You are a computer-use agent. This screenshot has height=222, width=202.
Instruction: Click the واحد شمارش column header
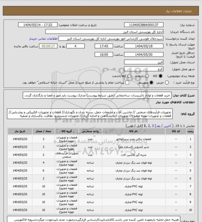pos(90,131)
